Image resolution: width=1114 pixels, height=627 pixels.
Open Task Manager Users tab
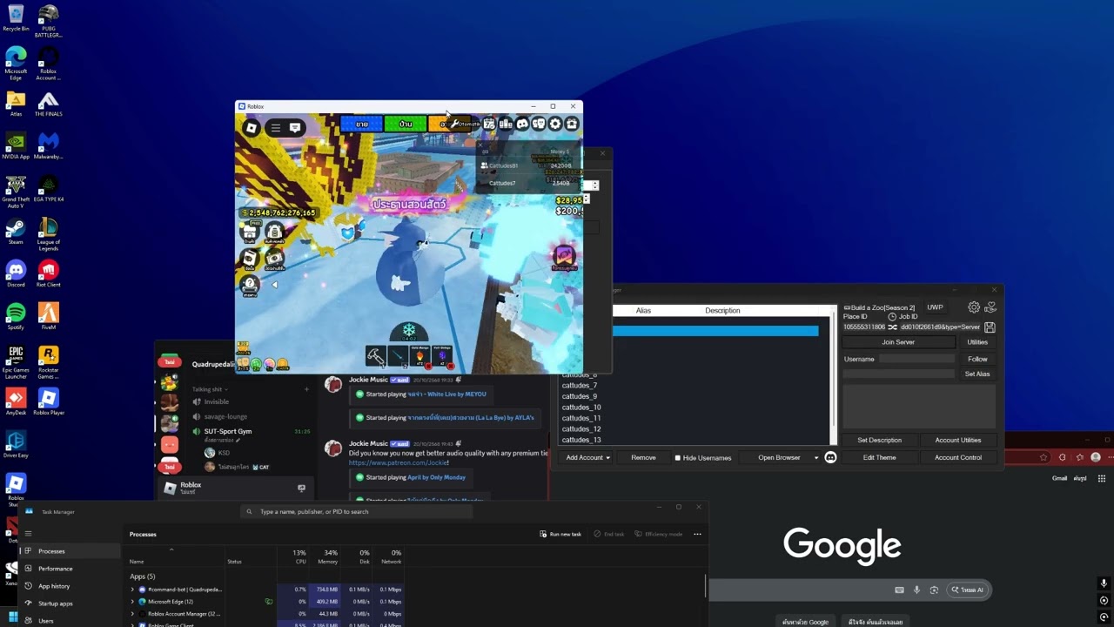coord(70,621)
